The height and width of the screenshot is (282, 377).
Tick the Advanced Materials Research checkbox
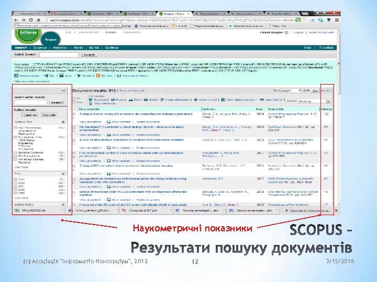pyautogui.click(x=16, y=159)
